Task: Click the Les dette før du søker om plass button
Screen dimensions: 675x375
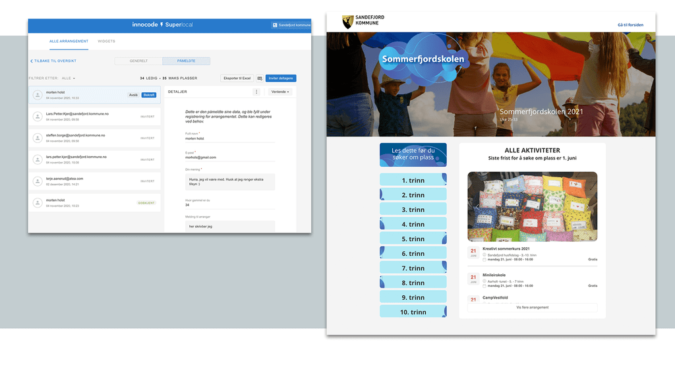Action: point(413,155)
